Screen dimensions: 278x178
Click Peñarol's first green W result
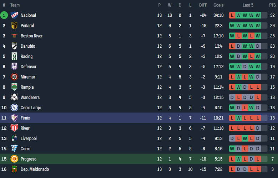[x=232, y=26]
